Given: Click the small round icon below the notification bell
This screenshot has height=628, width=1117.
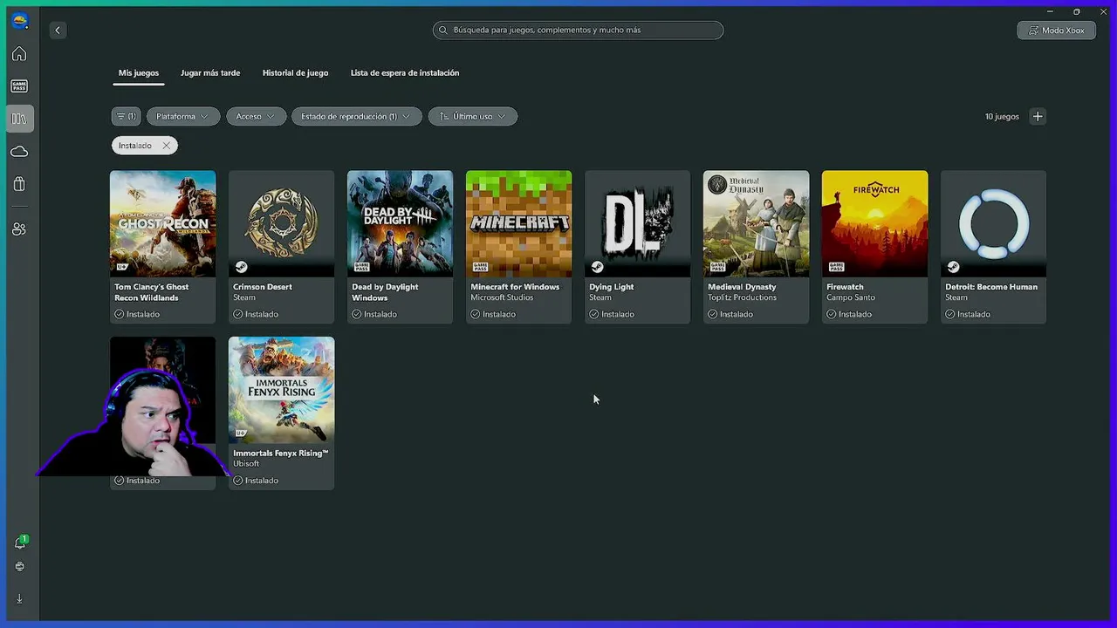Looking at the screenshot, I should (x=20, y=566).
